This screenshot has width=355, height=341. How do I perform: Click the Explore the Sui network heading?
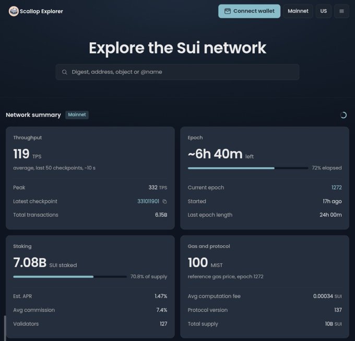click(x=177, y=48)
